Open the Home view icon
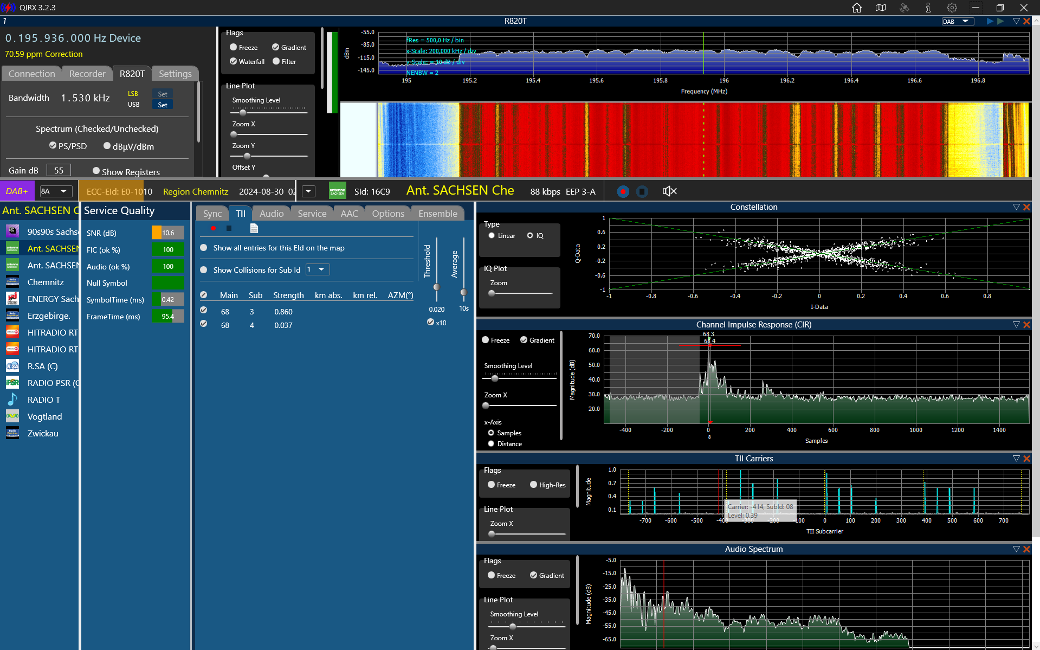 pos(857,8)
